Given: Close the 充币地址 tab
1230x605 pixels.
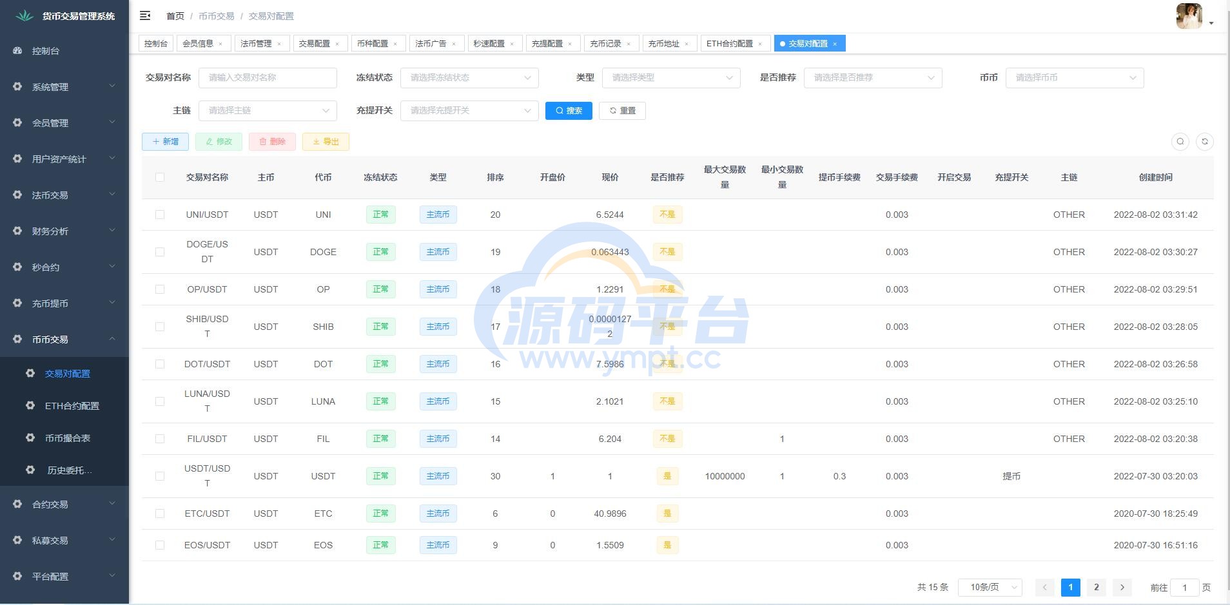Looking at the screenshot, I should (687, 44).
